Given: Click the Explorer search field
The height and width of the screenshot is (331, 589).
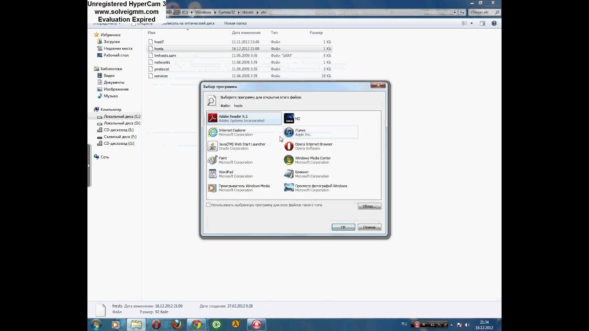Looking at the screenshot, I should coord(484,12).
